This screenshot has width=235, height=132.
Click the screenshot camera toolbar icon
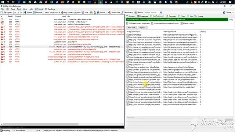click(x=91, y=12)
